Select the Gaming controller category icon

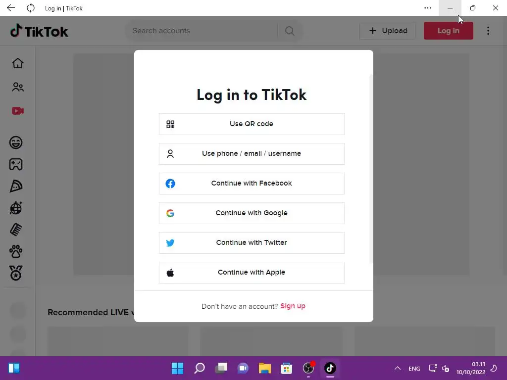pyautogui.click(x=16, y=164)
